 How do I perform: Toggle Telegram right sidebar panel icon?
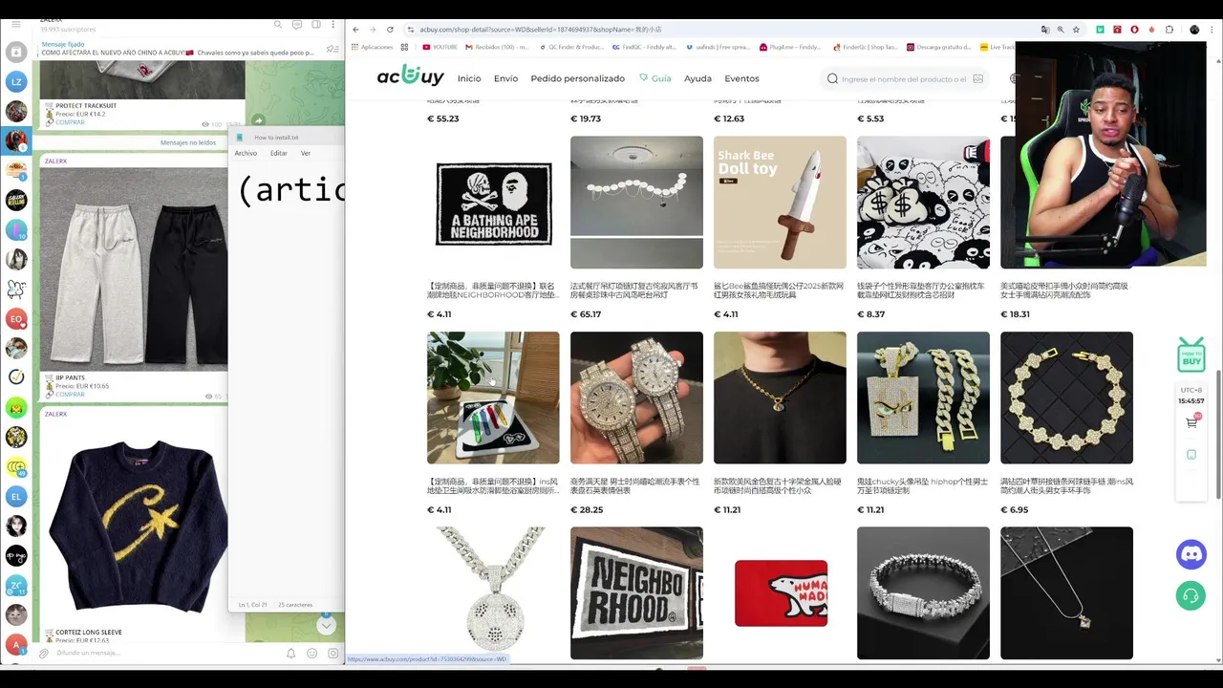(x=315, y=24)
